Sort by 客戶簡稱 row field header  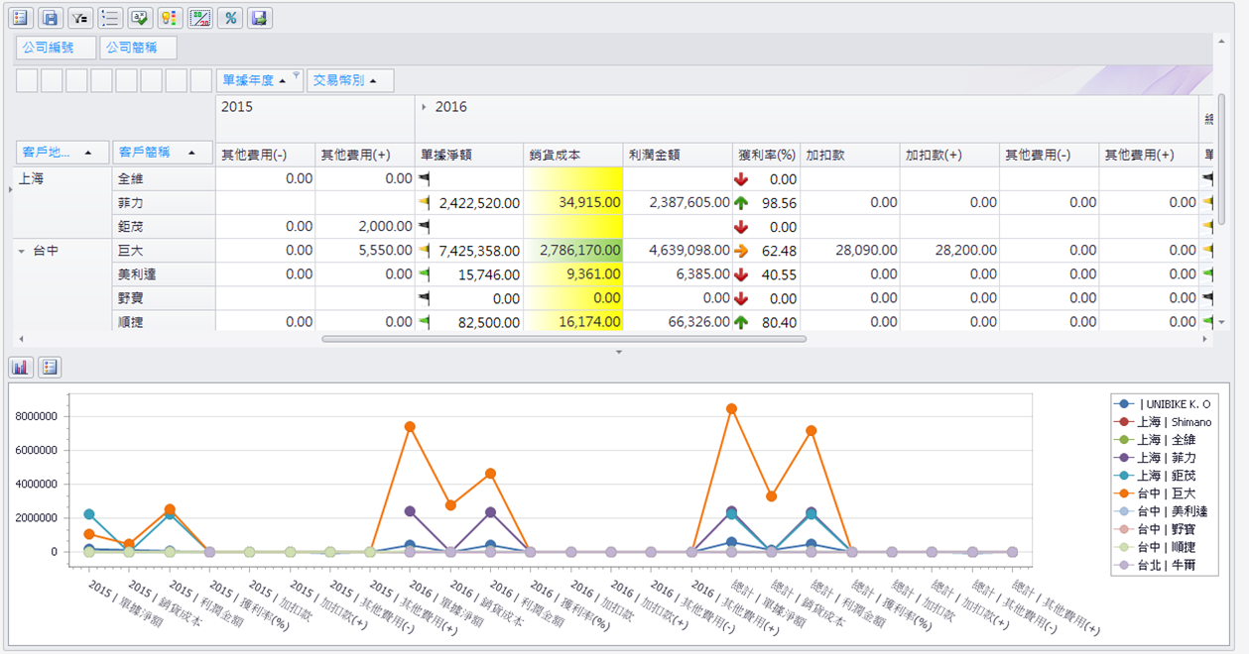point(163,152)
